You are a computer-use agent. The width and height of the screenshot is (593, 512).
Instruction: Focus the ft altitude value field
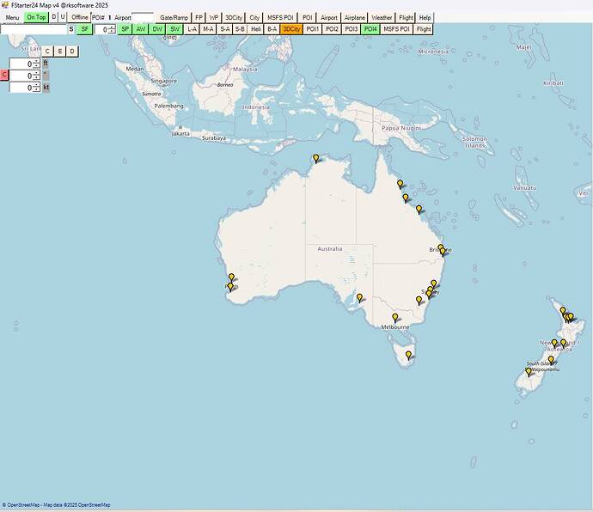pos(21,64)
